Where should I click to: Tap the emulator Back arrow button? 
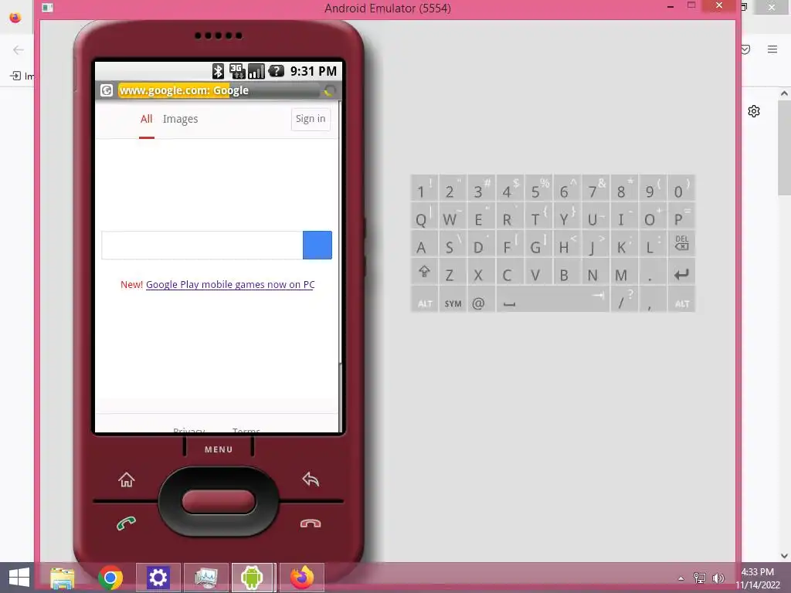tap(311, 479)
